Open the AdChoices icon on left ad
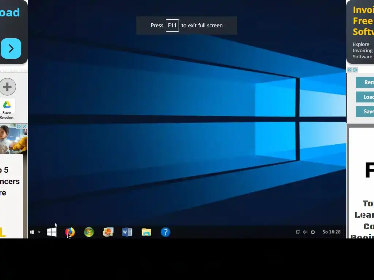The image size is (374, 280). click(x=19, y=126)
